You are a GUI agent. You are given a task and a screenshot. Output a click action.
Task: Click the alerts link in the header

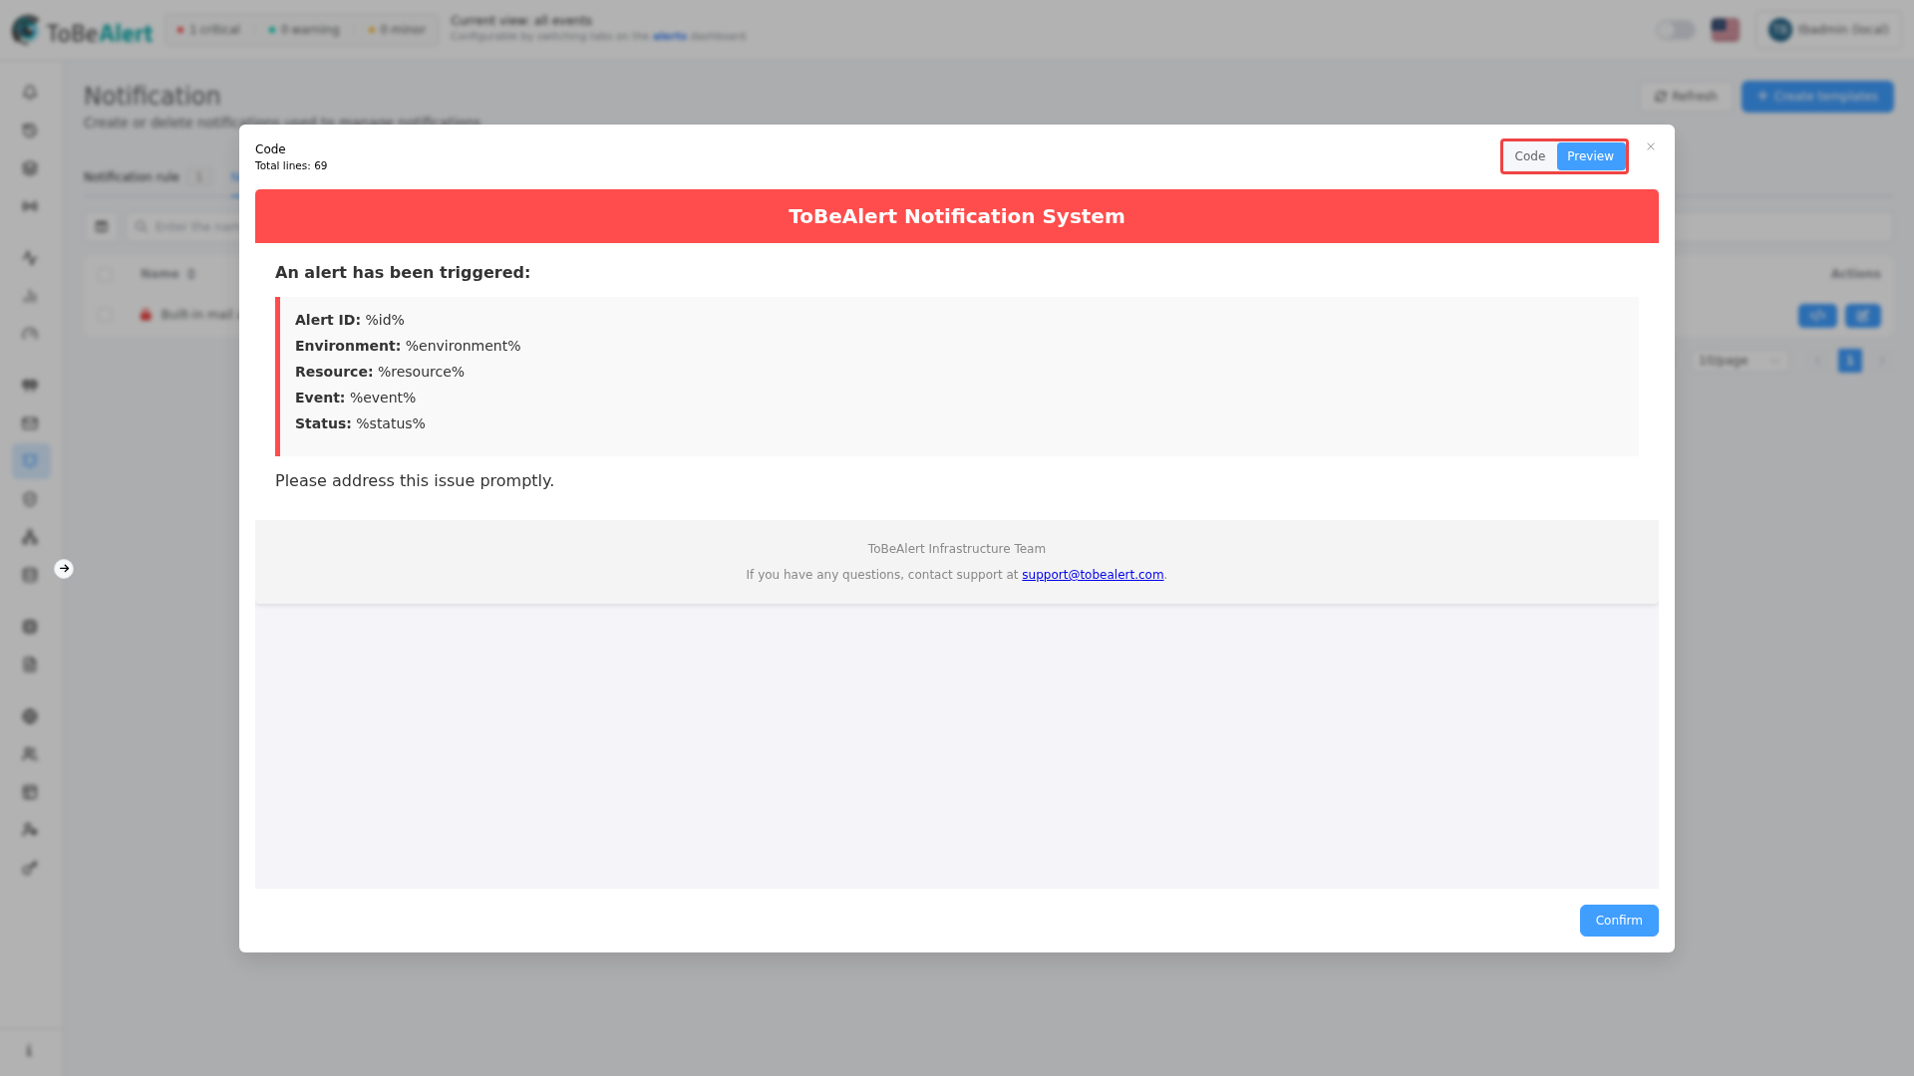click(x=670, y=37)
